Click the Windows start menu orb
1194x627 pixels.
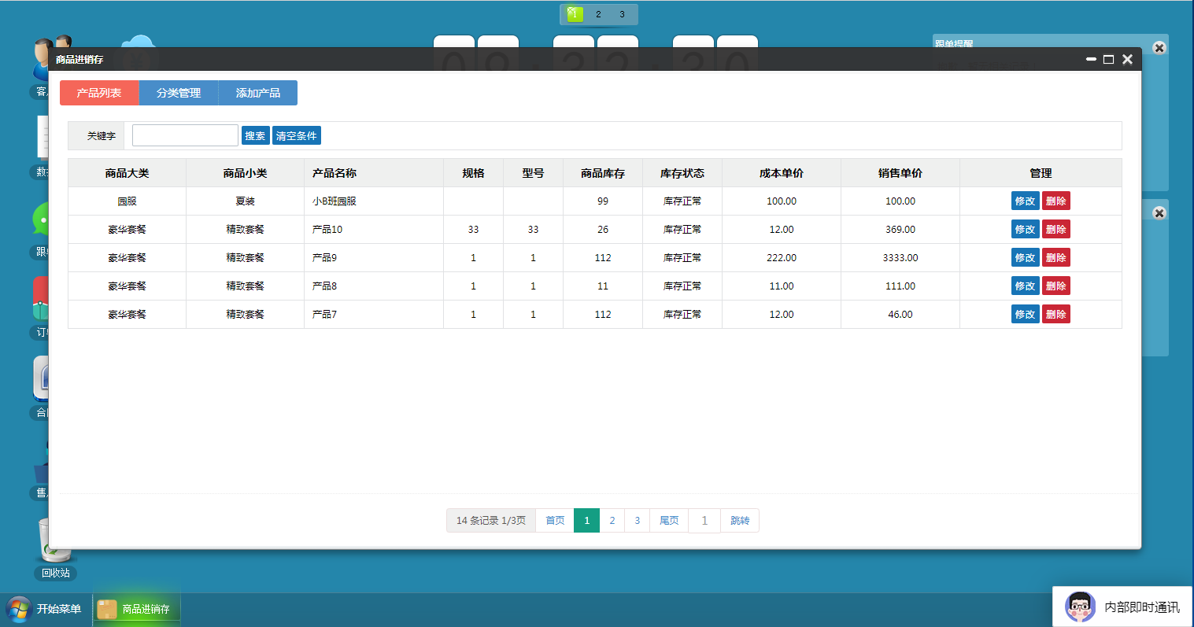[19, 609]
